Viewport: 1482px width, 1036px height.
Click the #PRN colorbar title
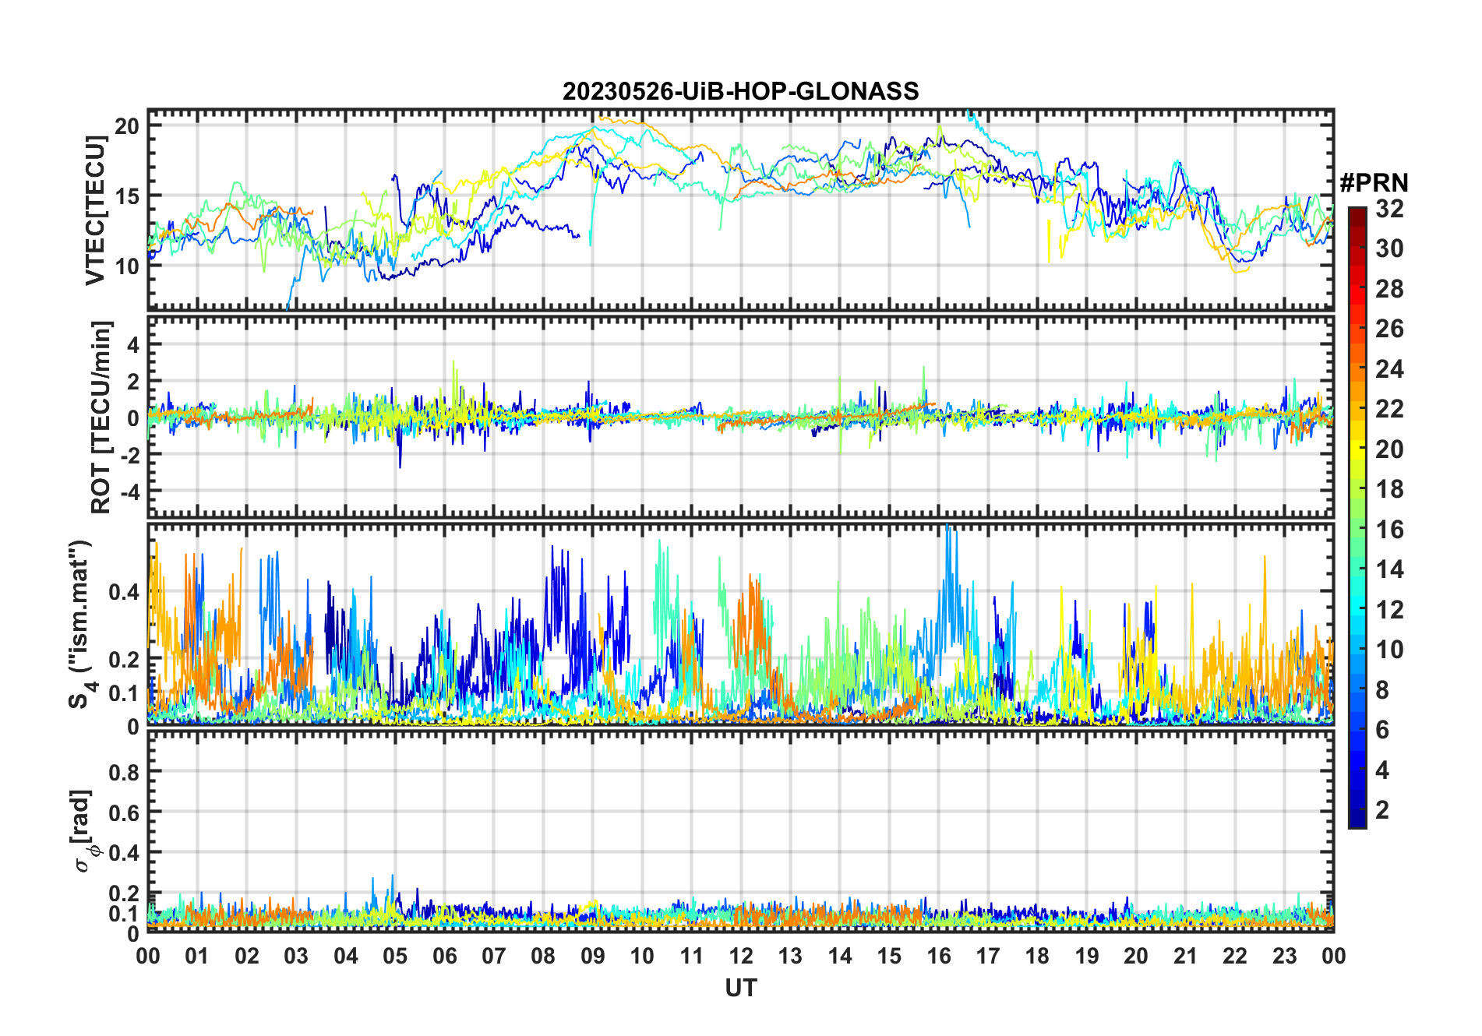point(1374,182)
